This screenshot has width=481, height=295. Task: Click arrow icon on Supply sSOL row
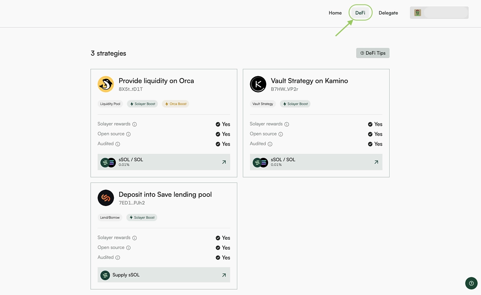click(224, 275)
